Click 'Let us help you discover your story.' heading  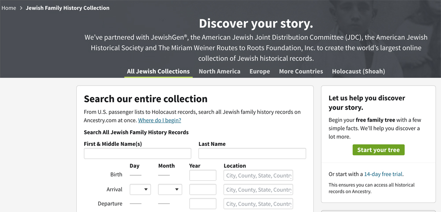(x=367, y=103)
